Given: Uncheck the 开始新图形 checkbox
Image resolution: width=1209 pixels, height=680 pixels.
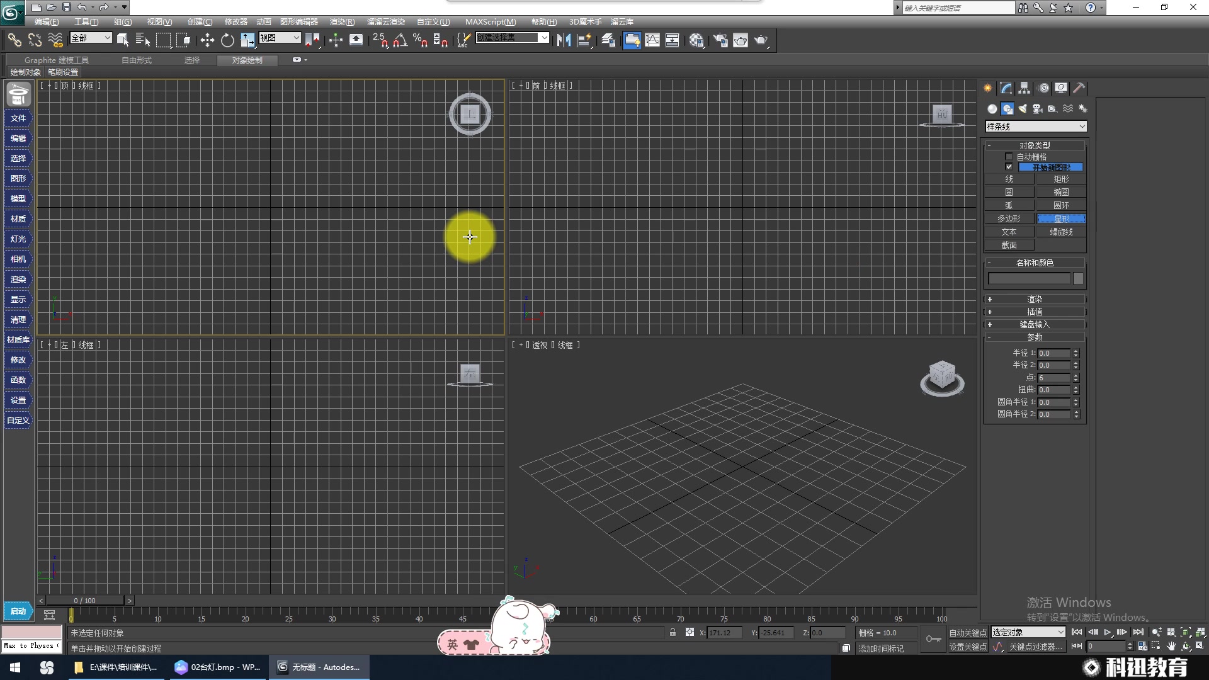Looking at the screenshot, I should [x=1009, y=167].
